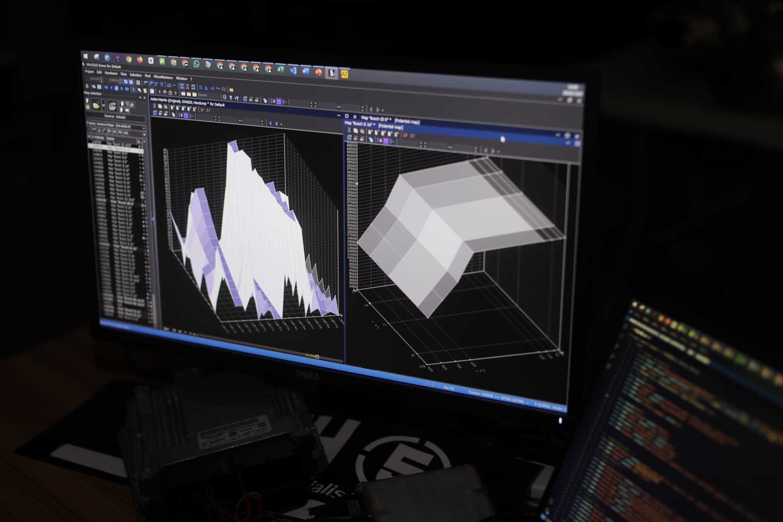Viewport: 783px width, 522px height.
Task: Activate the Aston Martin Hexdump window title
Action: click(188, 102)
